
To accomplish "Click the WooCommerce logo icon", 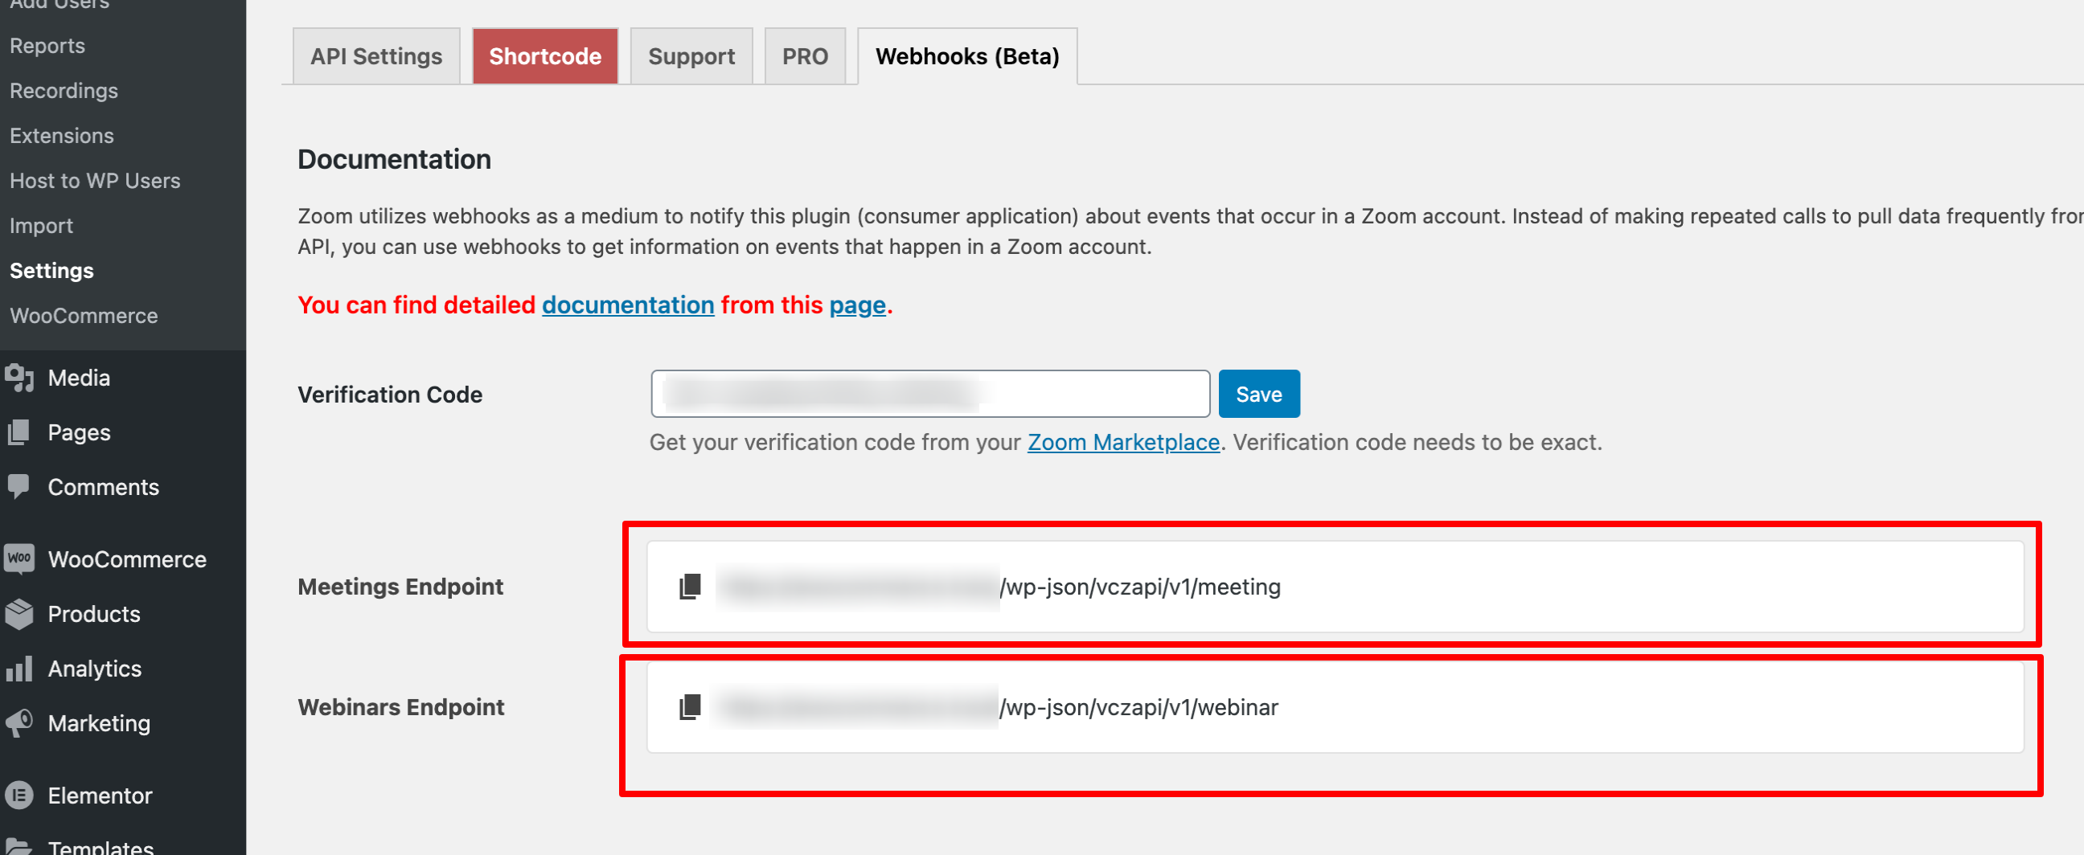I will pos(19,559).
